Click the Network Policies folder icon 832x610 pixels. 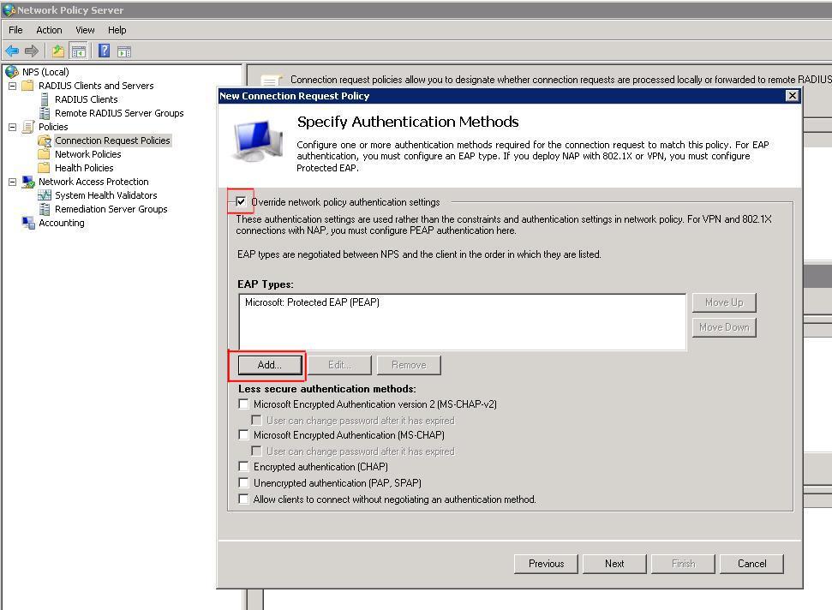(x=44, y=154)
